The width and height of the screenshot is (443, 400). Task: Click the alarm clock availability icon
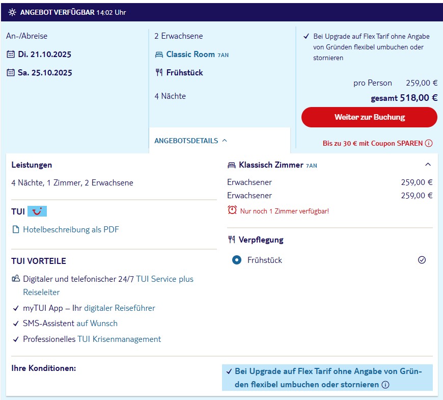[232, 210]
